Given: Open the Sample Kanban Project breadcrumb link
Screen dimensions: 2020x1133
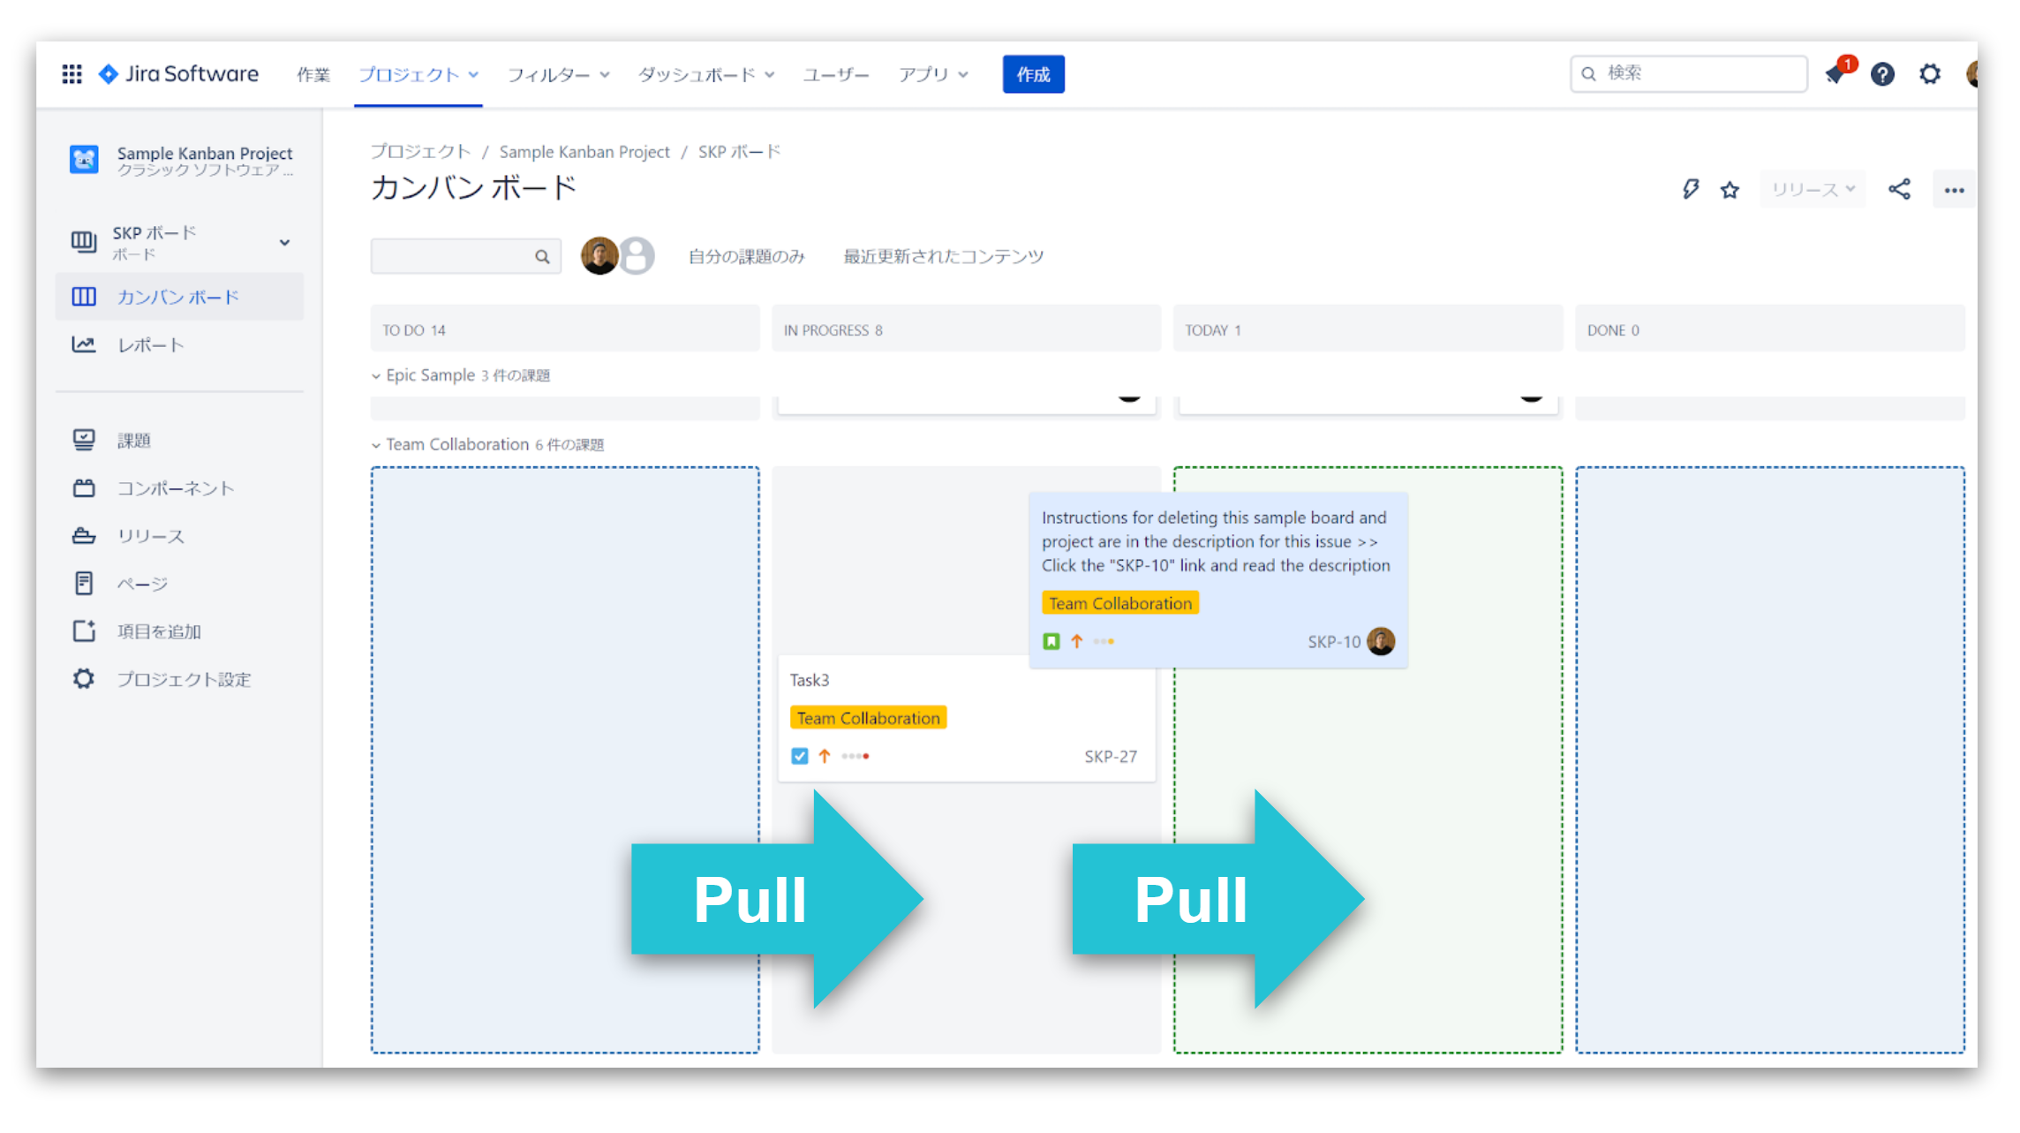Looking at the screenshot, I should (584, 152).
